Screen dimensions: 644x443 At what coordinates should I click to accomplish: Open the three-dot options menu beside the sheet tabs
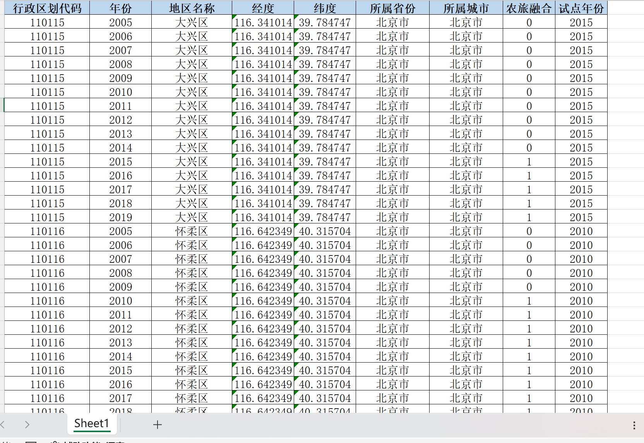pyautogui.click(x=634, y=425)
